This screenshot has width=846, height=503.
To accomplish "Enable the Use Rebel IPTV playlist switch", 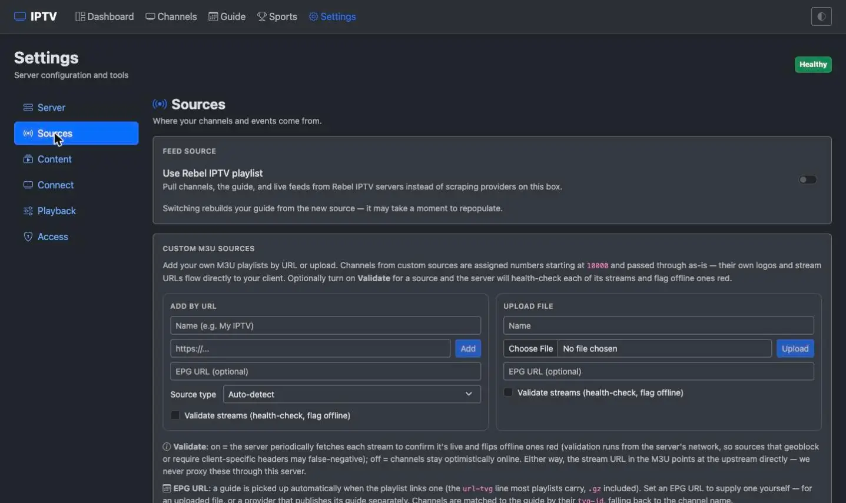I will point(808,179).
